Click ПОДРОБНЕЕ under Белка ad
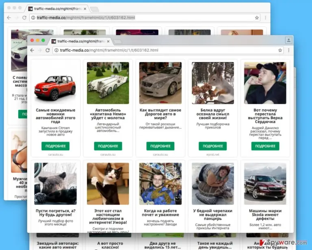The width and height of the screenshot is (312, 250). click(213, 146)
